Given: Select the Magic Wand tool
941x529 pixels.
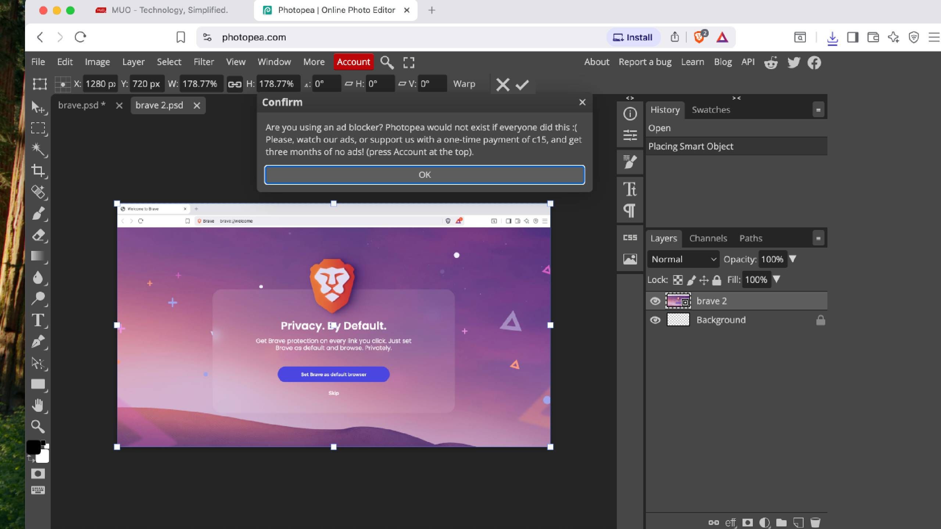Looking at the screenshot, I should coord(38,150).
